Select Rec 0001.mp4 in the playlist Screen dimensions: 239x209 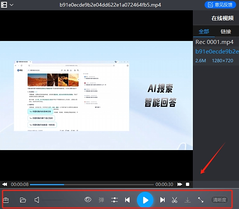[214, 42]
